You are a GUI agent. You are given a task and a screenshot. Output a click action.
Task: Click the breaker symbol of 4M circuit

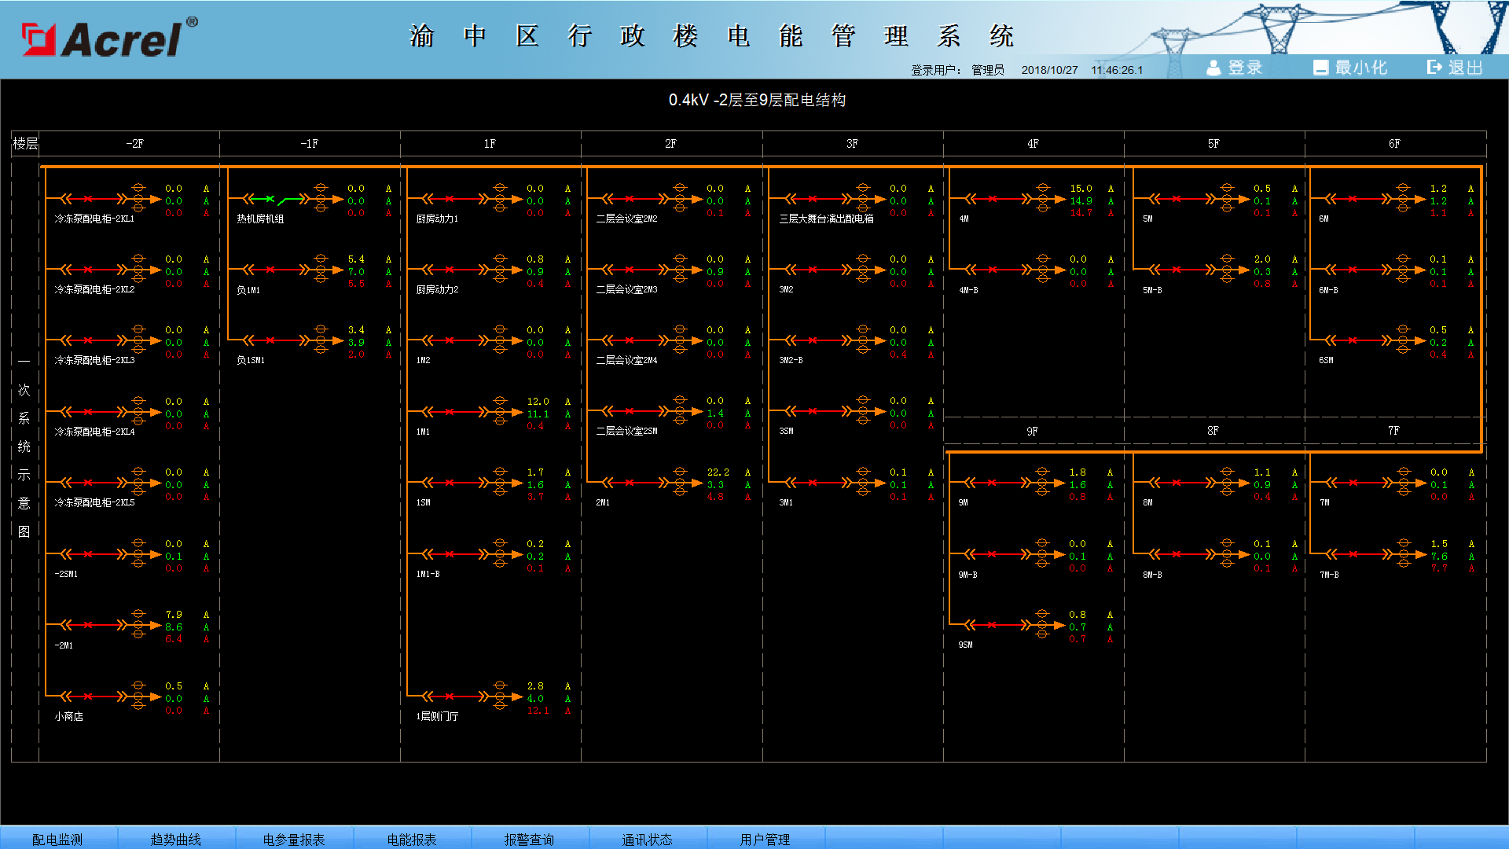click(x=993, y=199)
